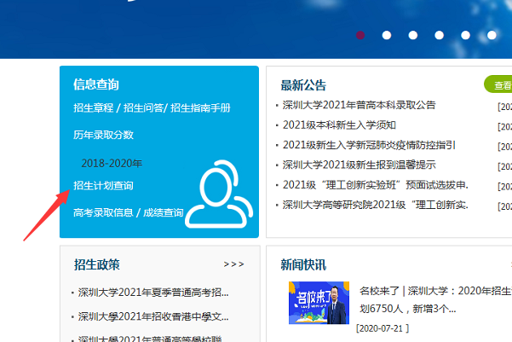The height and width of the screenshot is (342, 512).
Task: Switch banner to second carousel dot
Action: coord(387,35)
